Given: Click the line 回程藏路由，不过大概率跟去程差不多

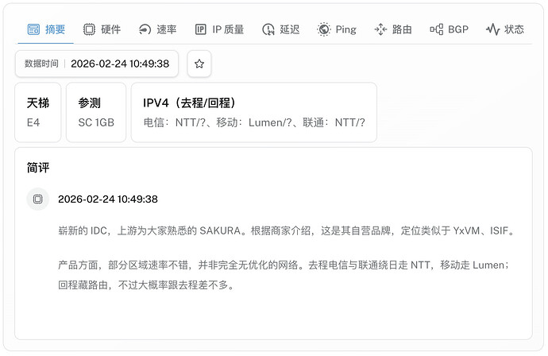Looking at the screenshot, I should (146, 285).
